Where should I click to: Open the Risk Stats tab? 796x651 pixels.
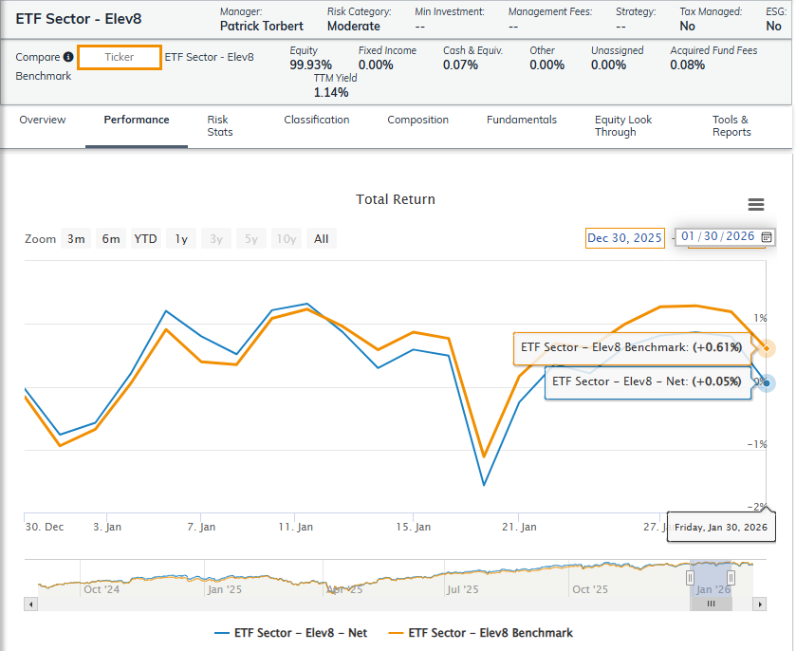[x=218, y=126]
